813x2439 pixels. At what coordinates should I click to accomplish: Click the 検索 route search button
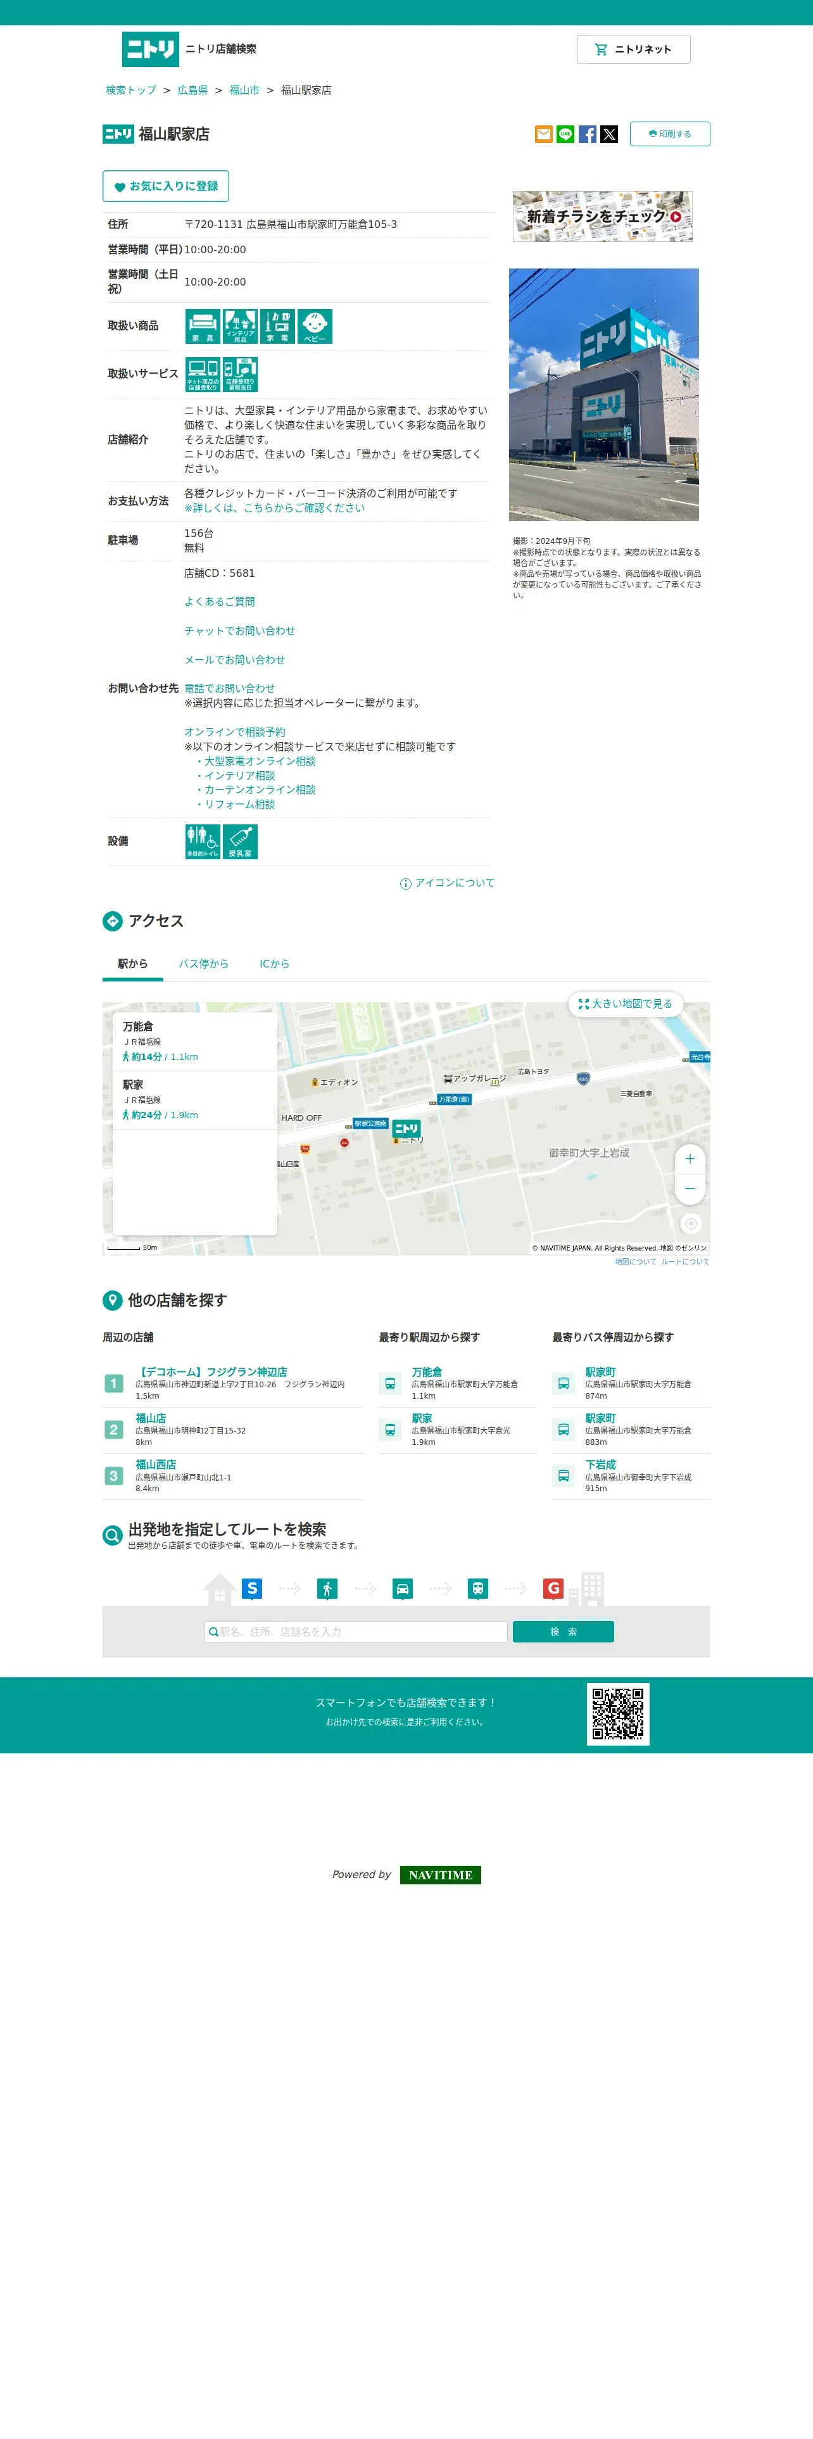click(563, 1631)
